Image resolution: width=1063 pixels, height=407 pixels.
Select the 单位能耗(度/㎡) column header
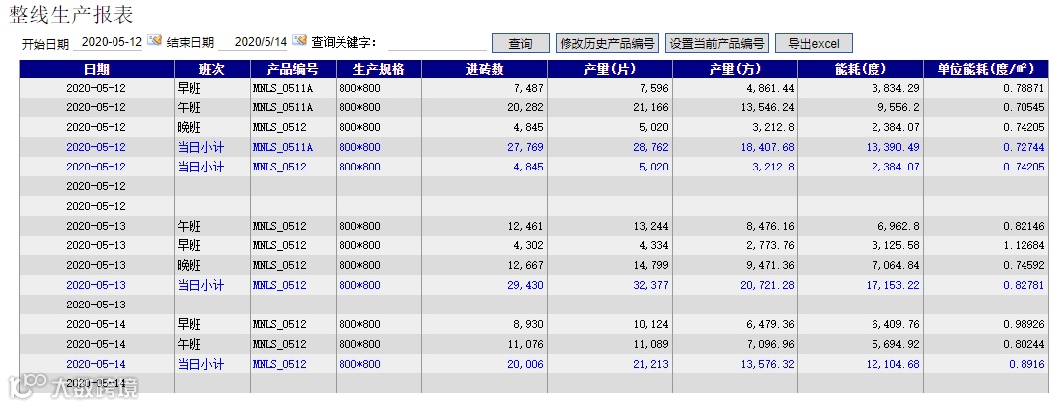coord(986,69)
